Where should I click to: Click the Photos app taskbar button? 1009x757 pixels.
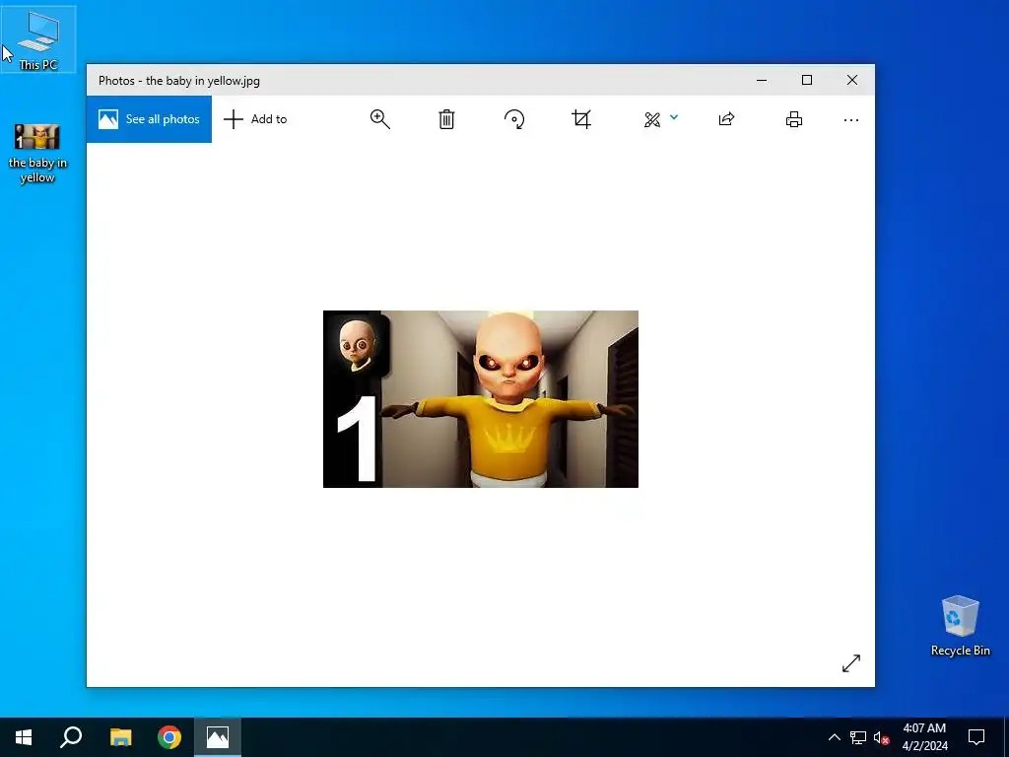(x=218, y=737)
